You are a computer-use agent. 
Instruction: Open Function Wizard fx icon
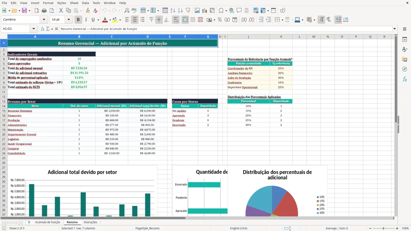42,29
